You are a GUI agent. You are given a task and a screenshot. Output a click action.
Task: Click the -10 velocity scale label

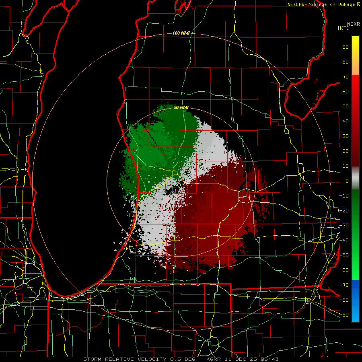(x=344, y=196)
